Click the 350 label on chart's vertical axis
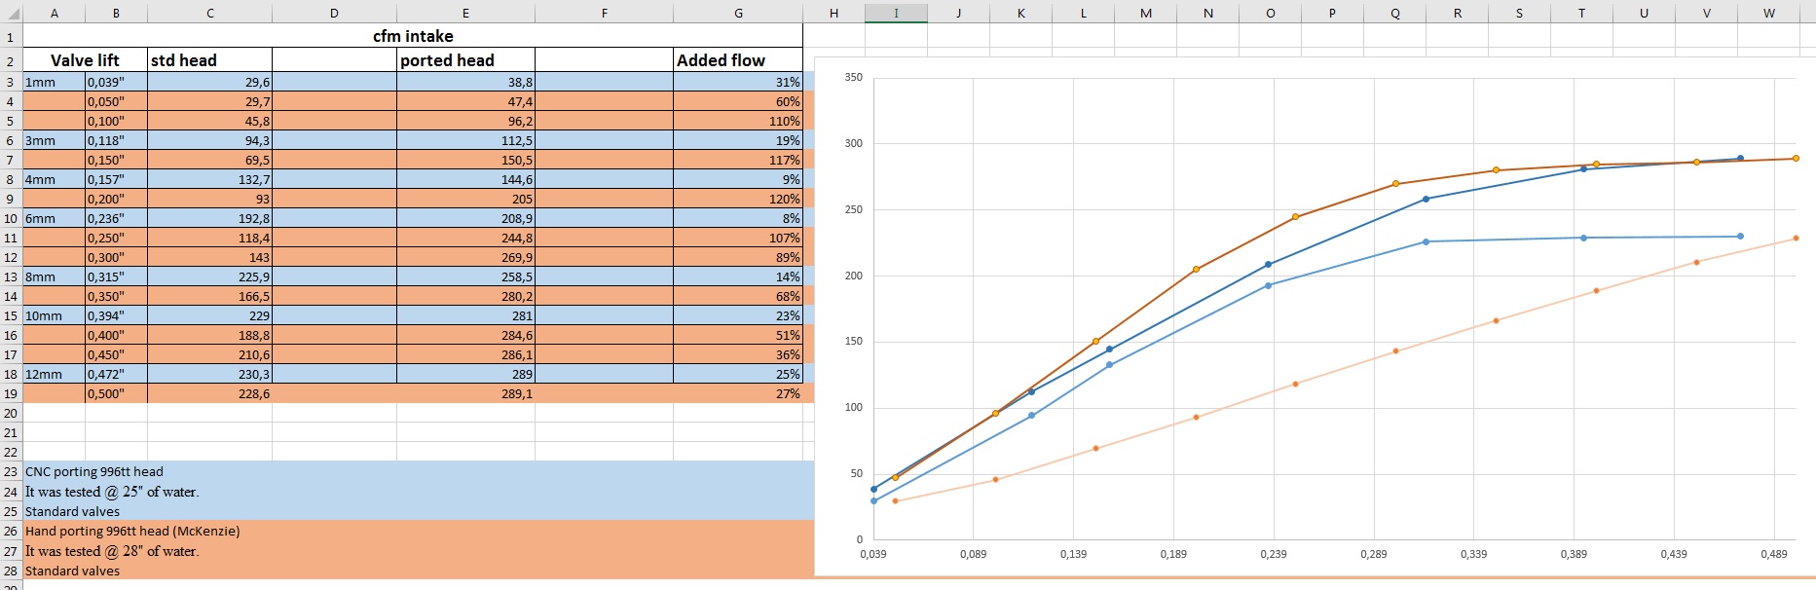The image size is (1816, 590). [x=853, y=78]
